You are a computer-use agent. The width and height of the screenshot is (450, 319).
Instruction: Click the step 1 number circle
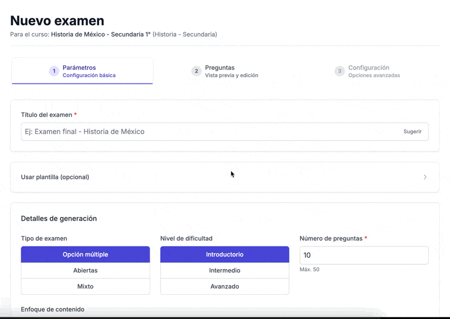54,71
